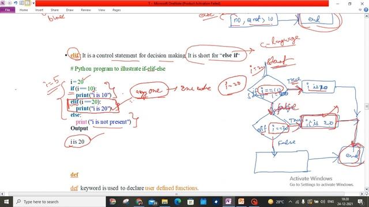Select the View ribbon tab
369x207 pixels.
[x=101, y=10]
